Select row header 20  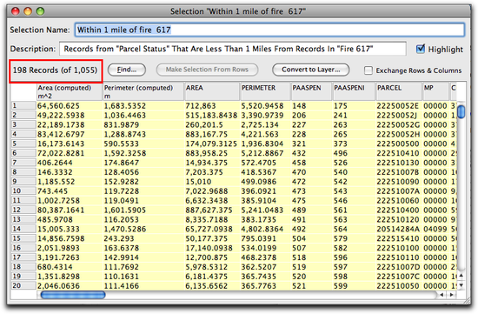pyautogui.click(x=23, y=285)
